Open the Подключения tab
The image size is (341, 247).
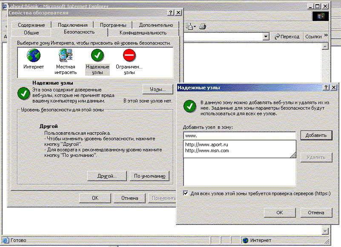pos(73,25)
